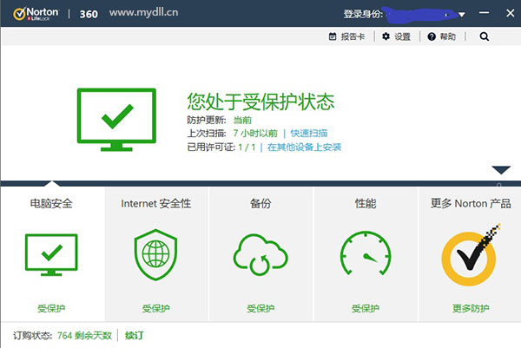Click the 您处于受保护状态 headline
The image size is (521, 348).
point(260,102)
